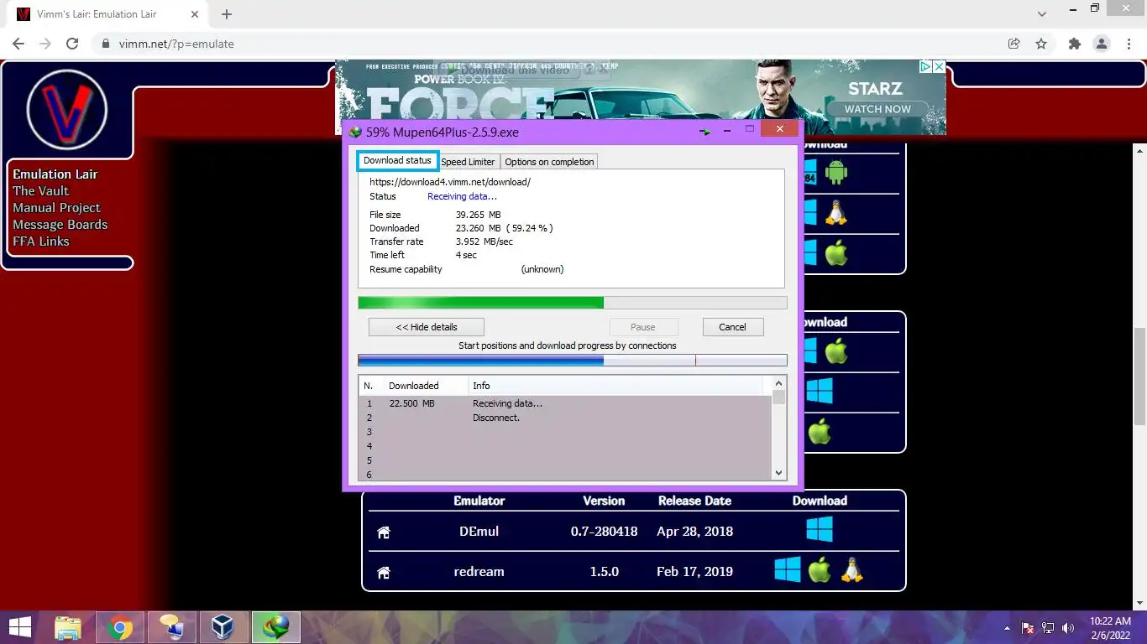Open Emulation Lair sidebar link
Screen dimensions: 1147x644
[55, 174]
